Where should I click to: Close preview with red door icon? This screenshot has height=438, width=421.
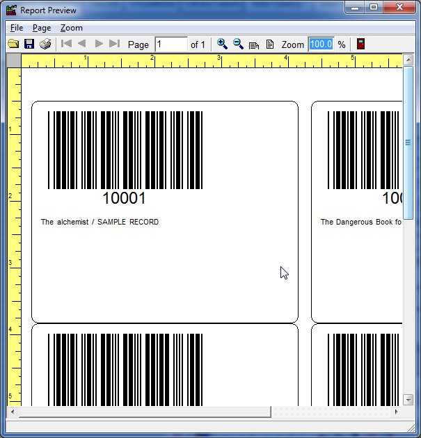360,44
